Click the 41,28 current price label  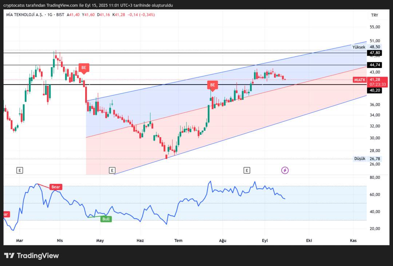375,80
